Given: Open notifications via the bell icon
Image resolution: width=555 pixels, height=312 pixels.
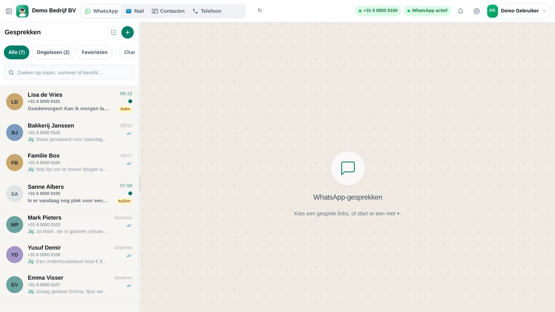Looking at the screenshot, I should click(x=460, y=11).
